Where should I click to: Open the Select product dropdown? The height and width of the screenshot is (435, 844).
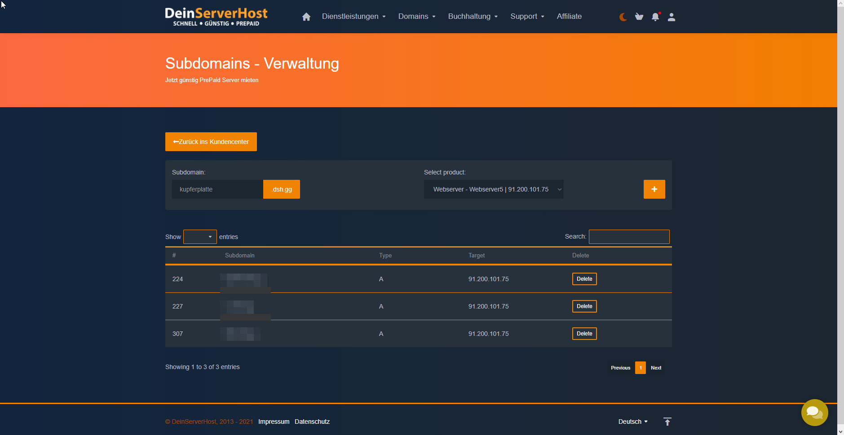493,189
